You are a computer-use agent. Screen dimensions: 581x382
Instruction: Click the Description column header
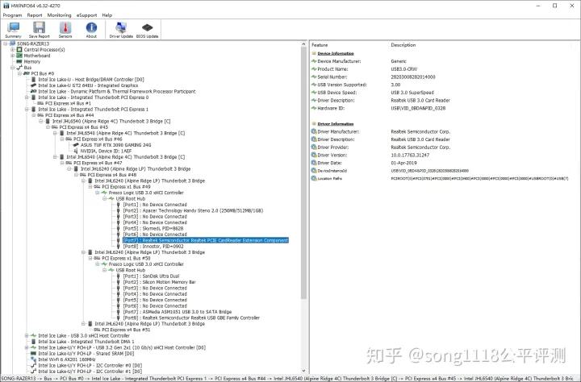403,45
